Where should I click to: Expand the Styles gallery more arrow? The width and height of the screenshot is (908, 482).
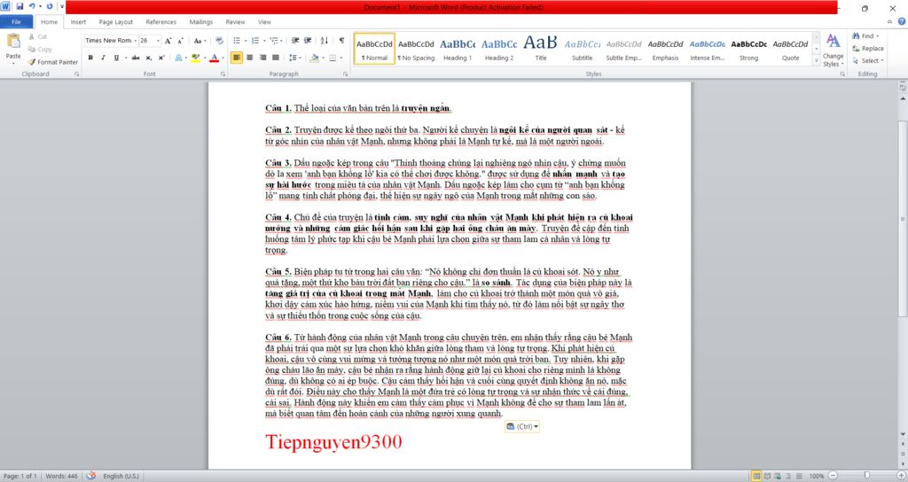(817, 60)
